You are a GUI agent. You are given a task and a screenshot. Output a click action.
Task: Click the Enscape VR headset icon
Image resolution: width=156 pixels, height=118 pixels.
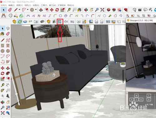[42, 21]
